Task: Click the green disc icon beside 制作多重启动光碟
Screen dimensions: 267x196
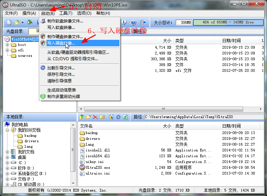Action: [43, 96]
